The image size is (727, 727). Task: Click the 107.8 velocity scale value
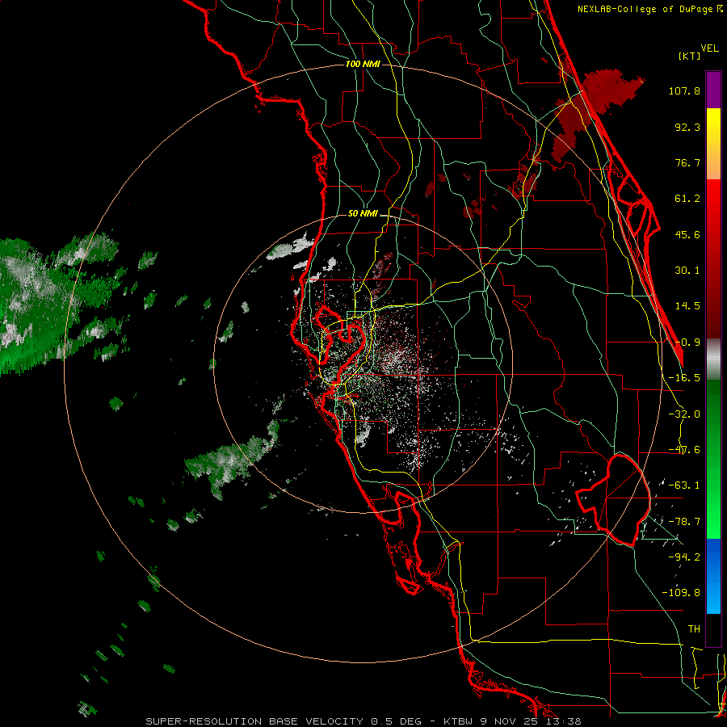(684, 90)
